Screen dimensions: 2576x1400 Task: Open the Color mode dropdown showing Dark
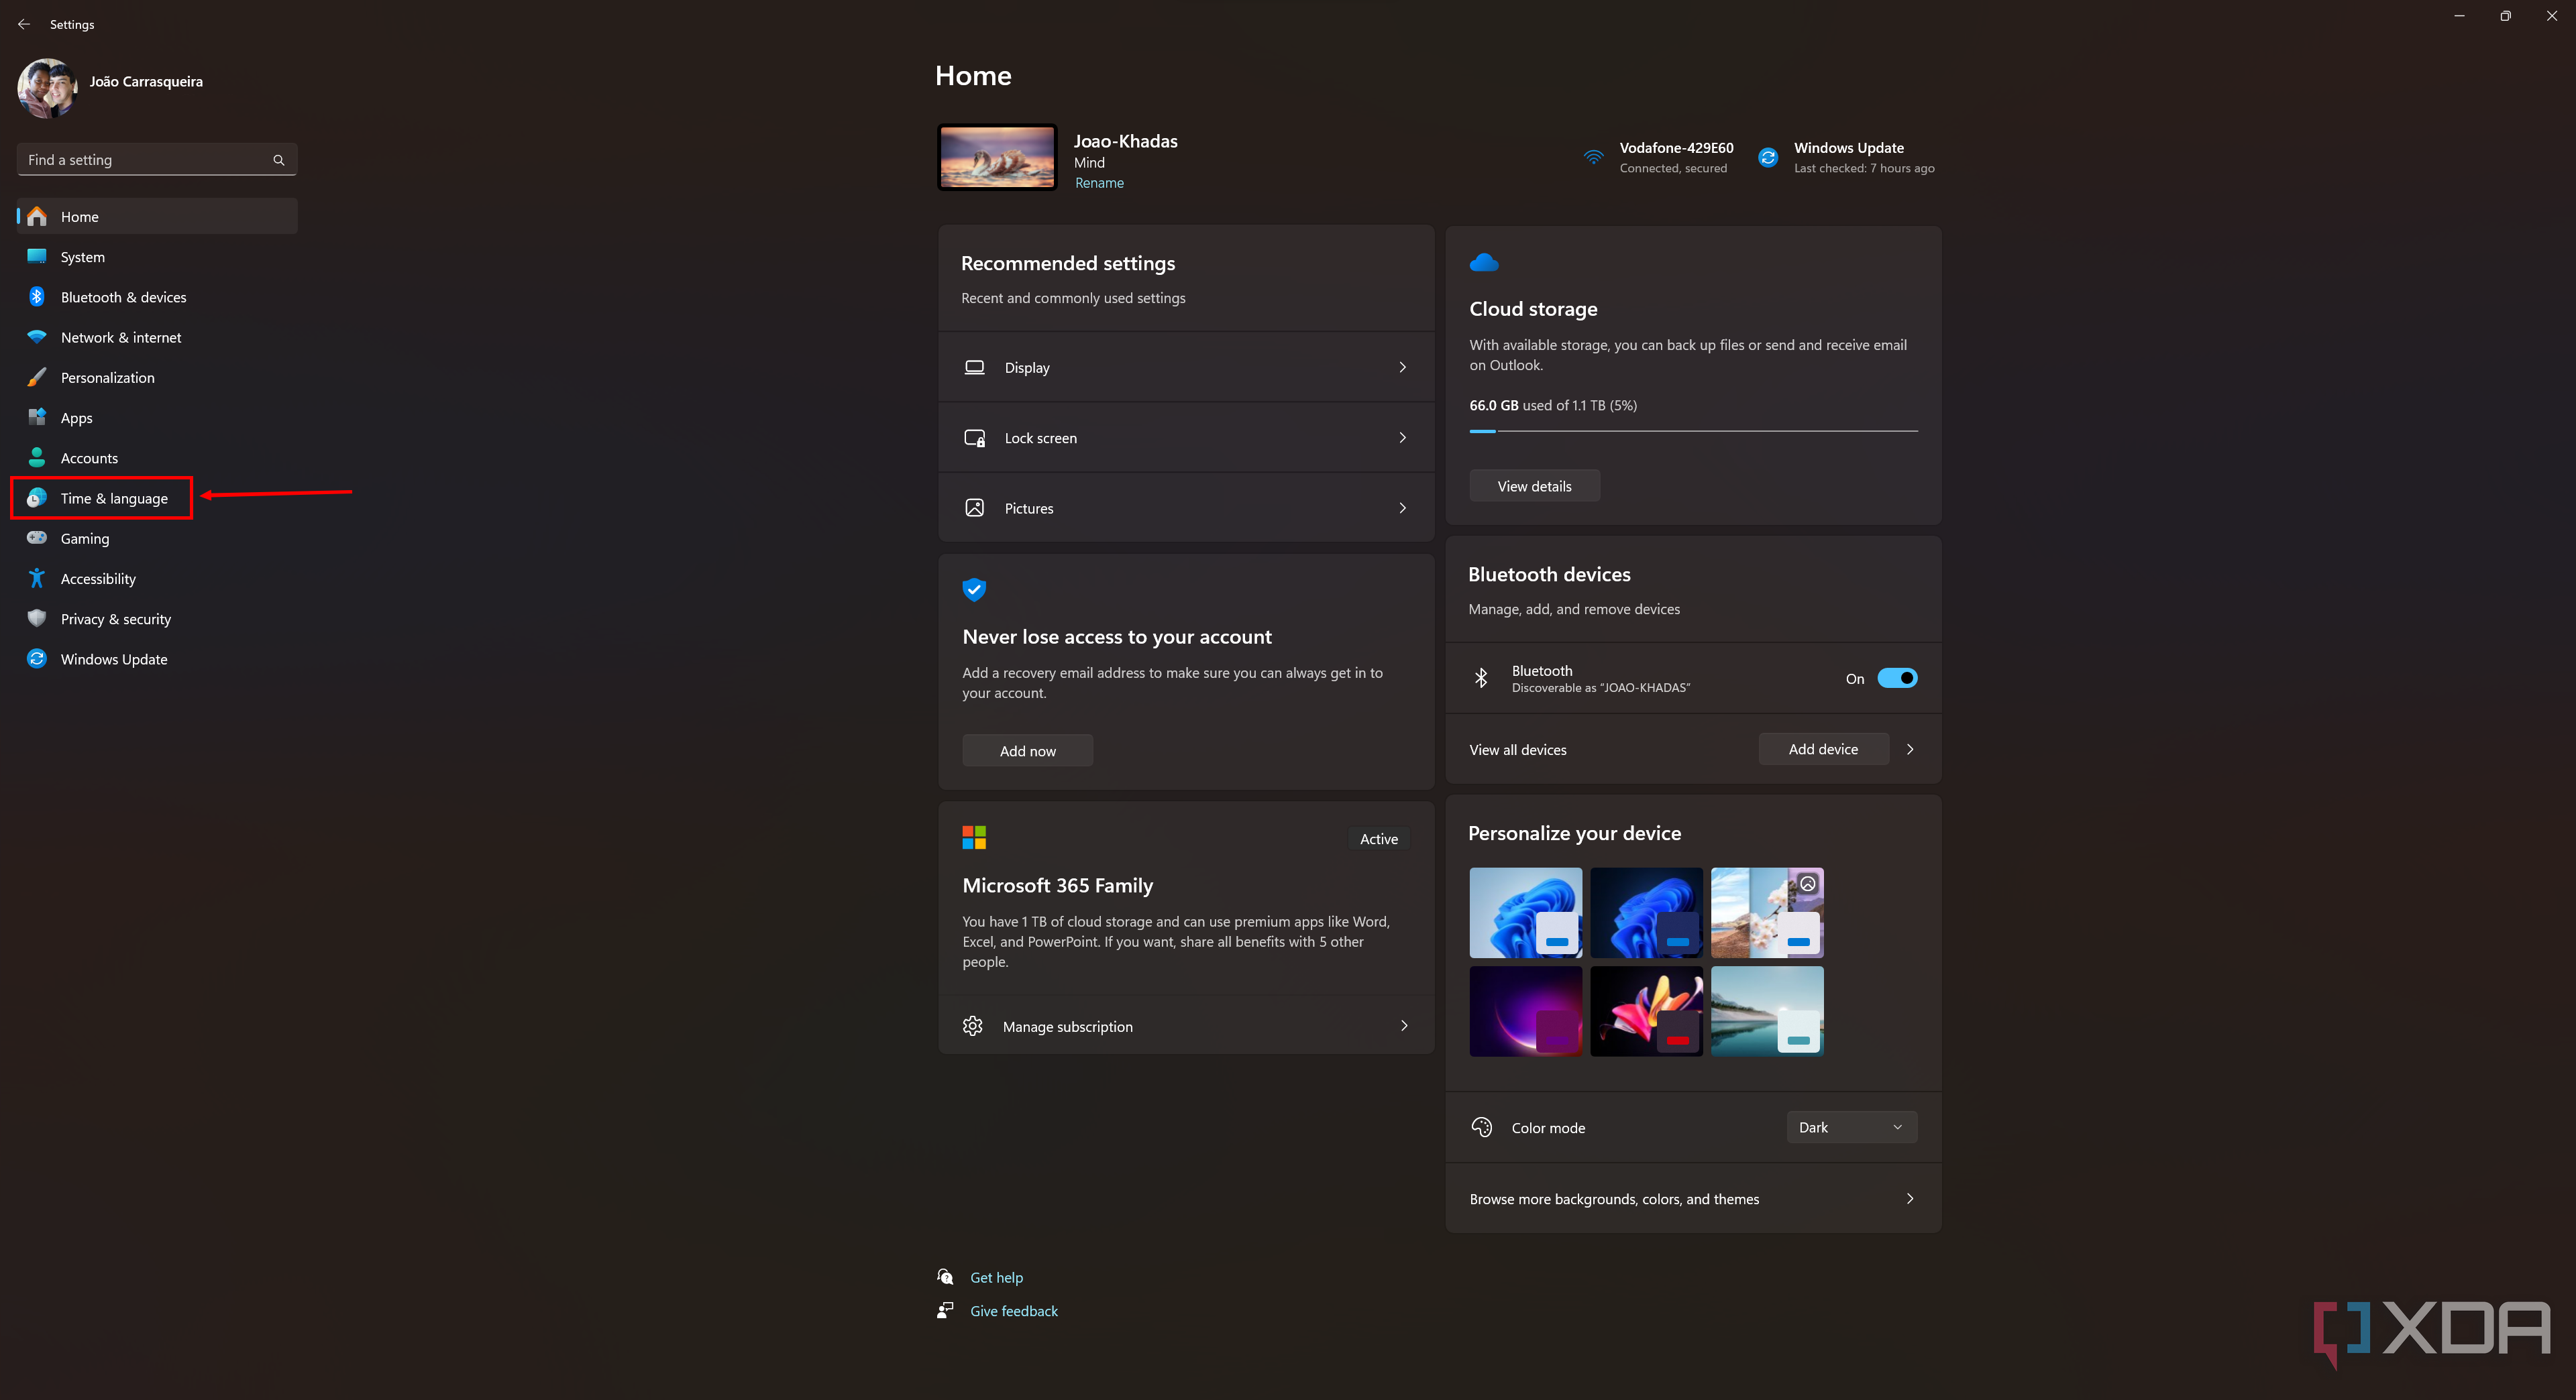(1852, 1127)
